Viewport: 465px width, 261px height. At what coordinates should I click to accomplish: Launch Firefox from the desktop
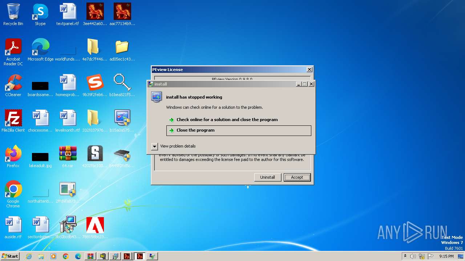[x=13, y=157]
